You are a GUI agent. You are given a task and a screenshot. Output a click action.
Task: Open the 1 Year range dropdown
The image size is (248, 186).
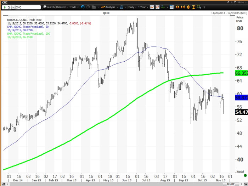[x=144, y=7]
